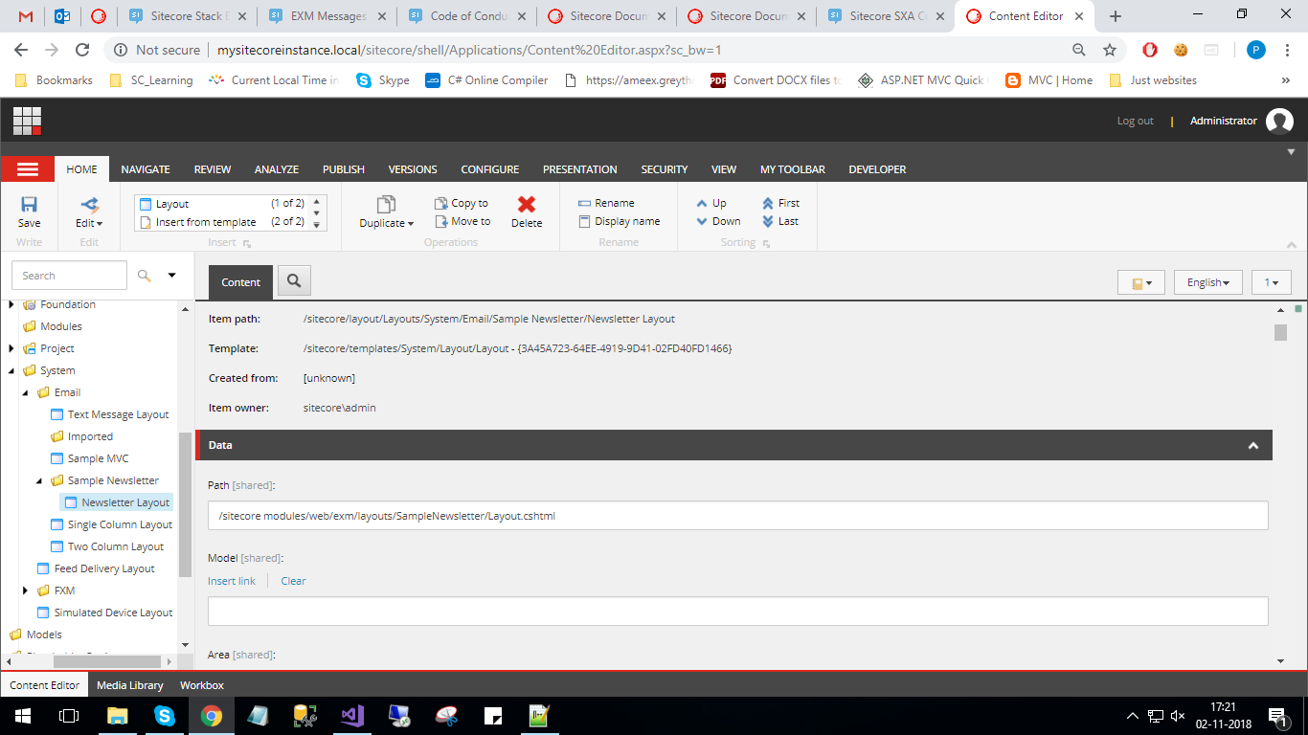The height and width of the screenshot is (735, 1308).
Task: Expand the Project tree node
Action: click(x=11, y=348)
